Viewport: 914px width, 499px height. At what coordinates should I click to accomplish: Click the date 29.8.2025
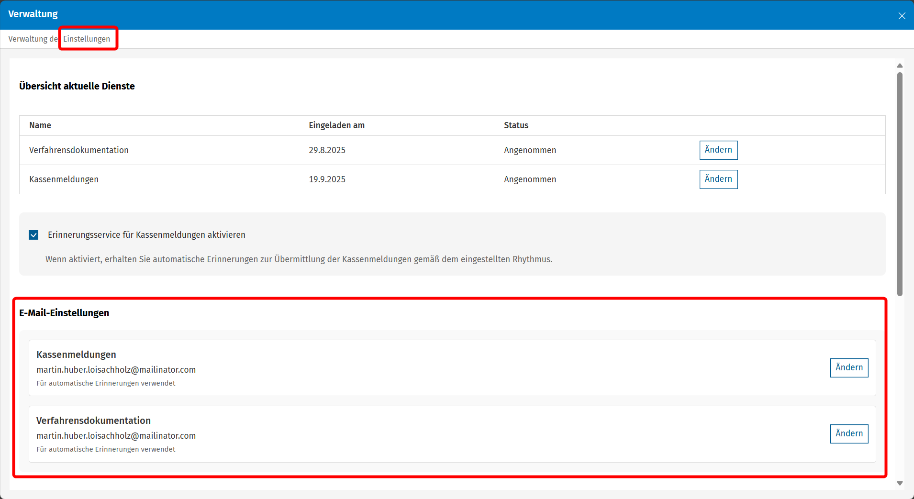tap(327, 150)
